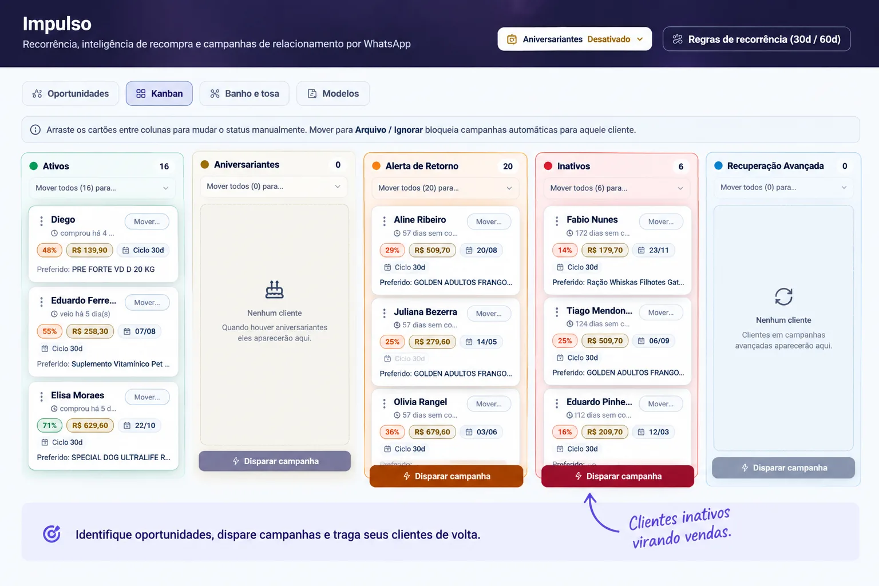Select the Modelos tab
This screenshot has width=879, height=586.
pyautogui.click(x=333, y=93)
